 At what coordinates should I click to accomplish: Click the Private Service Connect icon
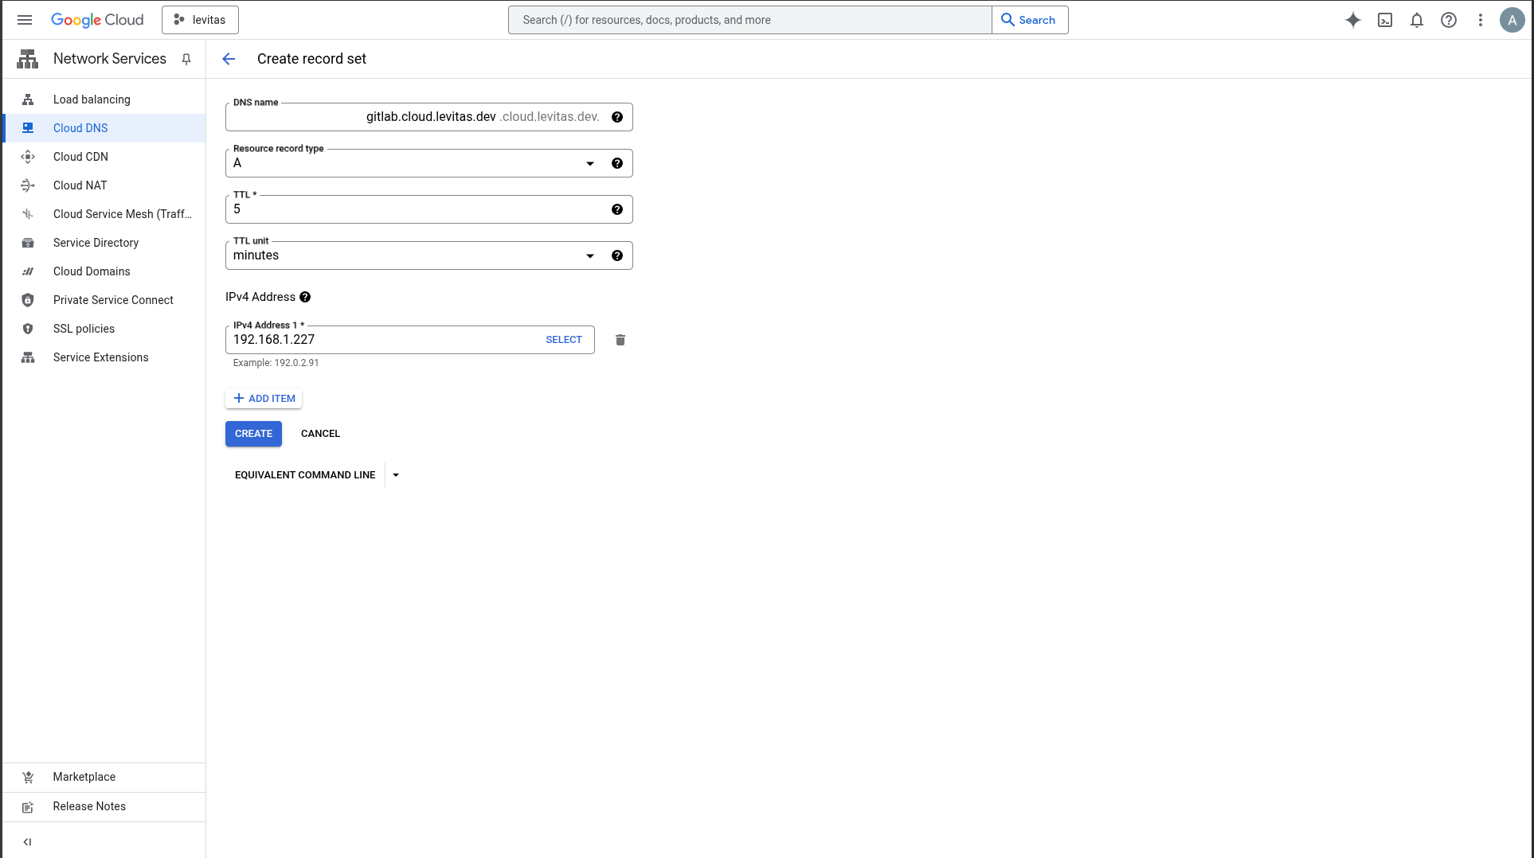point(28,300)
